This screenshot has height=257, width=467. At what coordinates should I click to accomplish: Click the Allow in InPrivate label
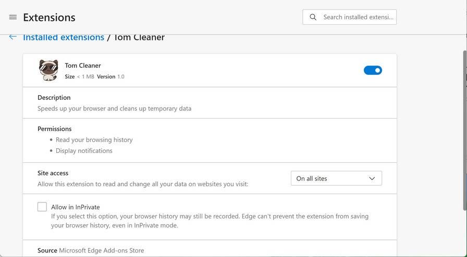tap(76, 207)
